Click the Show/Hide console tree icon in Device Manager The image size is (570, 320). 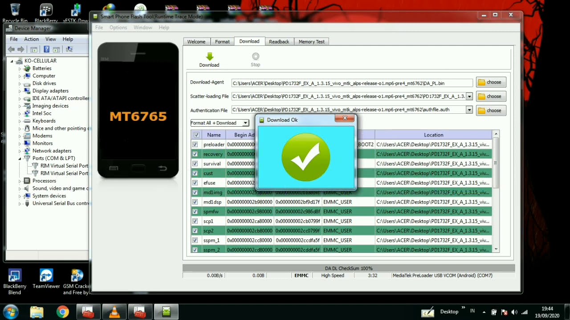tap(34, 49)
